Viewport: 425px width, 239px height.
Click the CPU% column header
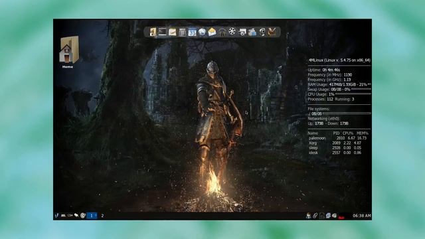pos(348,133)
